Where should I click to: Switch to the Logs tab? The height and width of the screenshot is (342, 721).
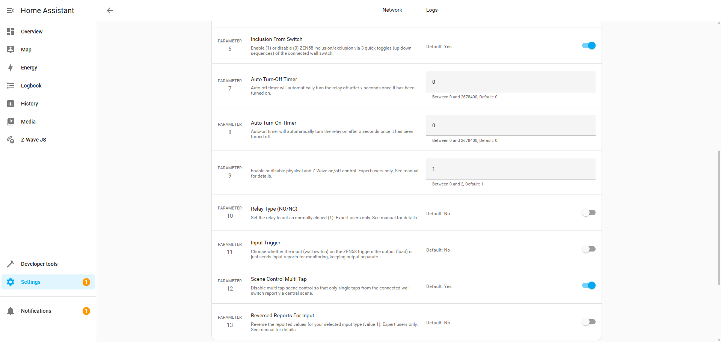tap(432, 10)
